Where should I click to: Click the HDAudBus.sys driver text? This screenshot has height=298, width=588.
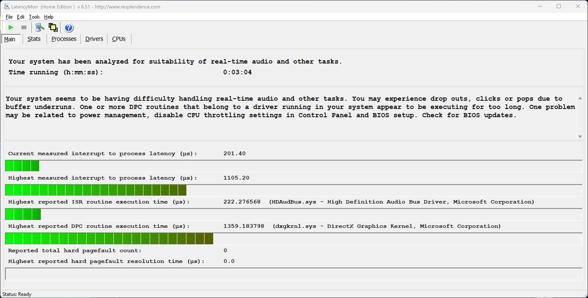pyautogui.click(x=401, y=202)
